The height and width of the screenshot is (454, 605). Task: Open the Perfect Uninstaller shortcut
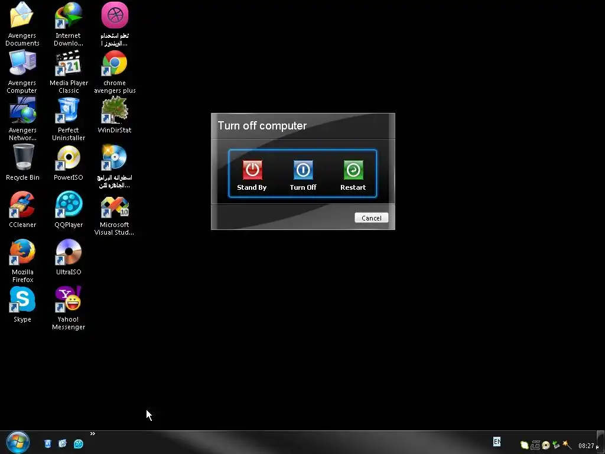coord(69,111)
